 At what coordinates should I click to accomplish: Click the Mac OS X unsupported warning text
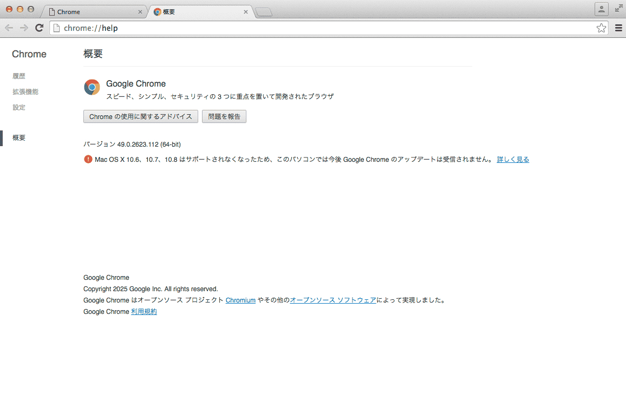click(x=294, y=159)
